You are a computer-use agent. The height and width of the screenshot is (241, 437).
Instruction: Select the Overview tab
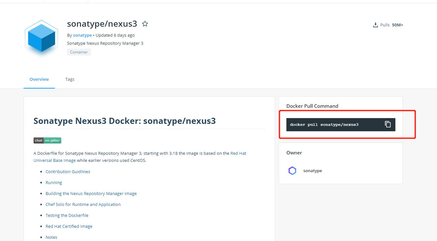(39, 79)
